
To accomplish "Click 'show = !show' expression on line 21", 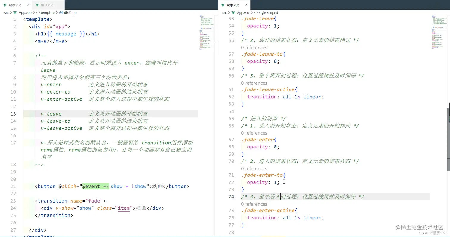I will [x=129, y=186].
